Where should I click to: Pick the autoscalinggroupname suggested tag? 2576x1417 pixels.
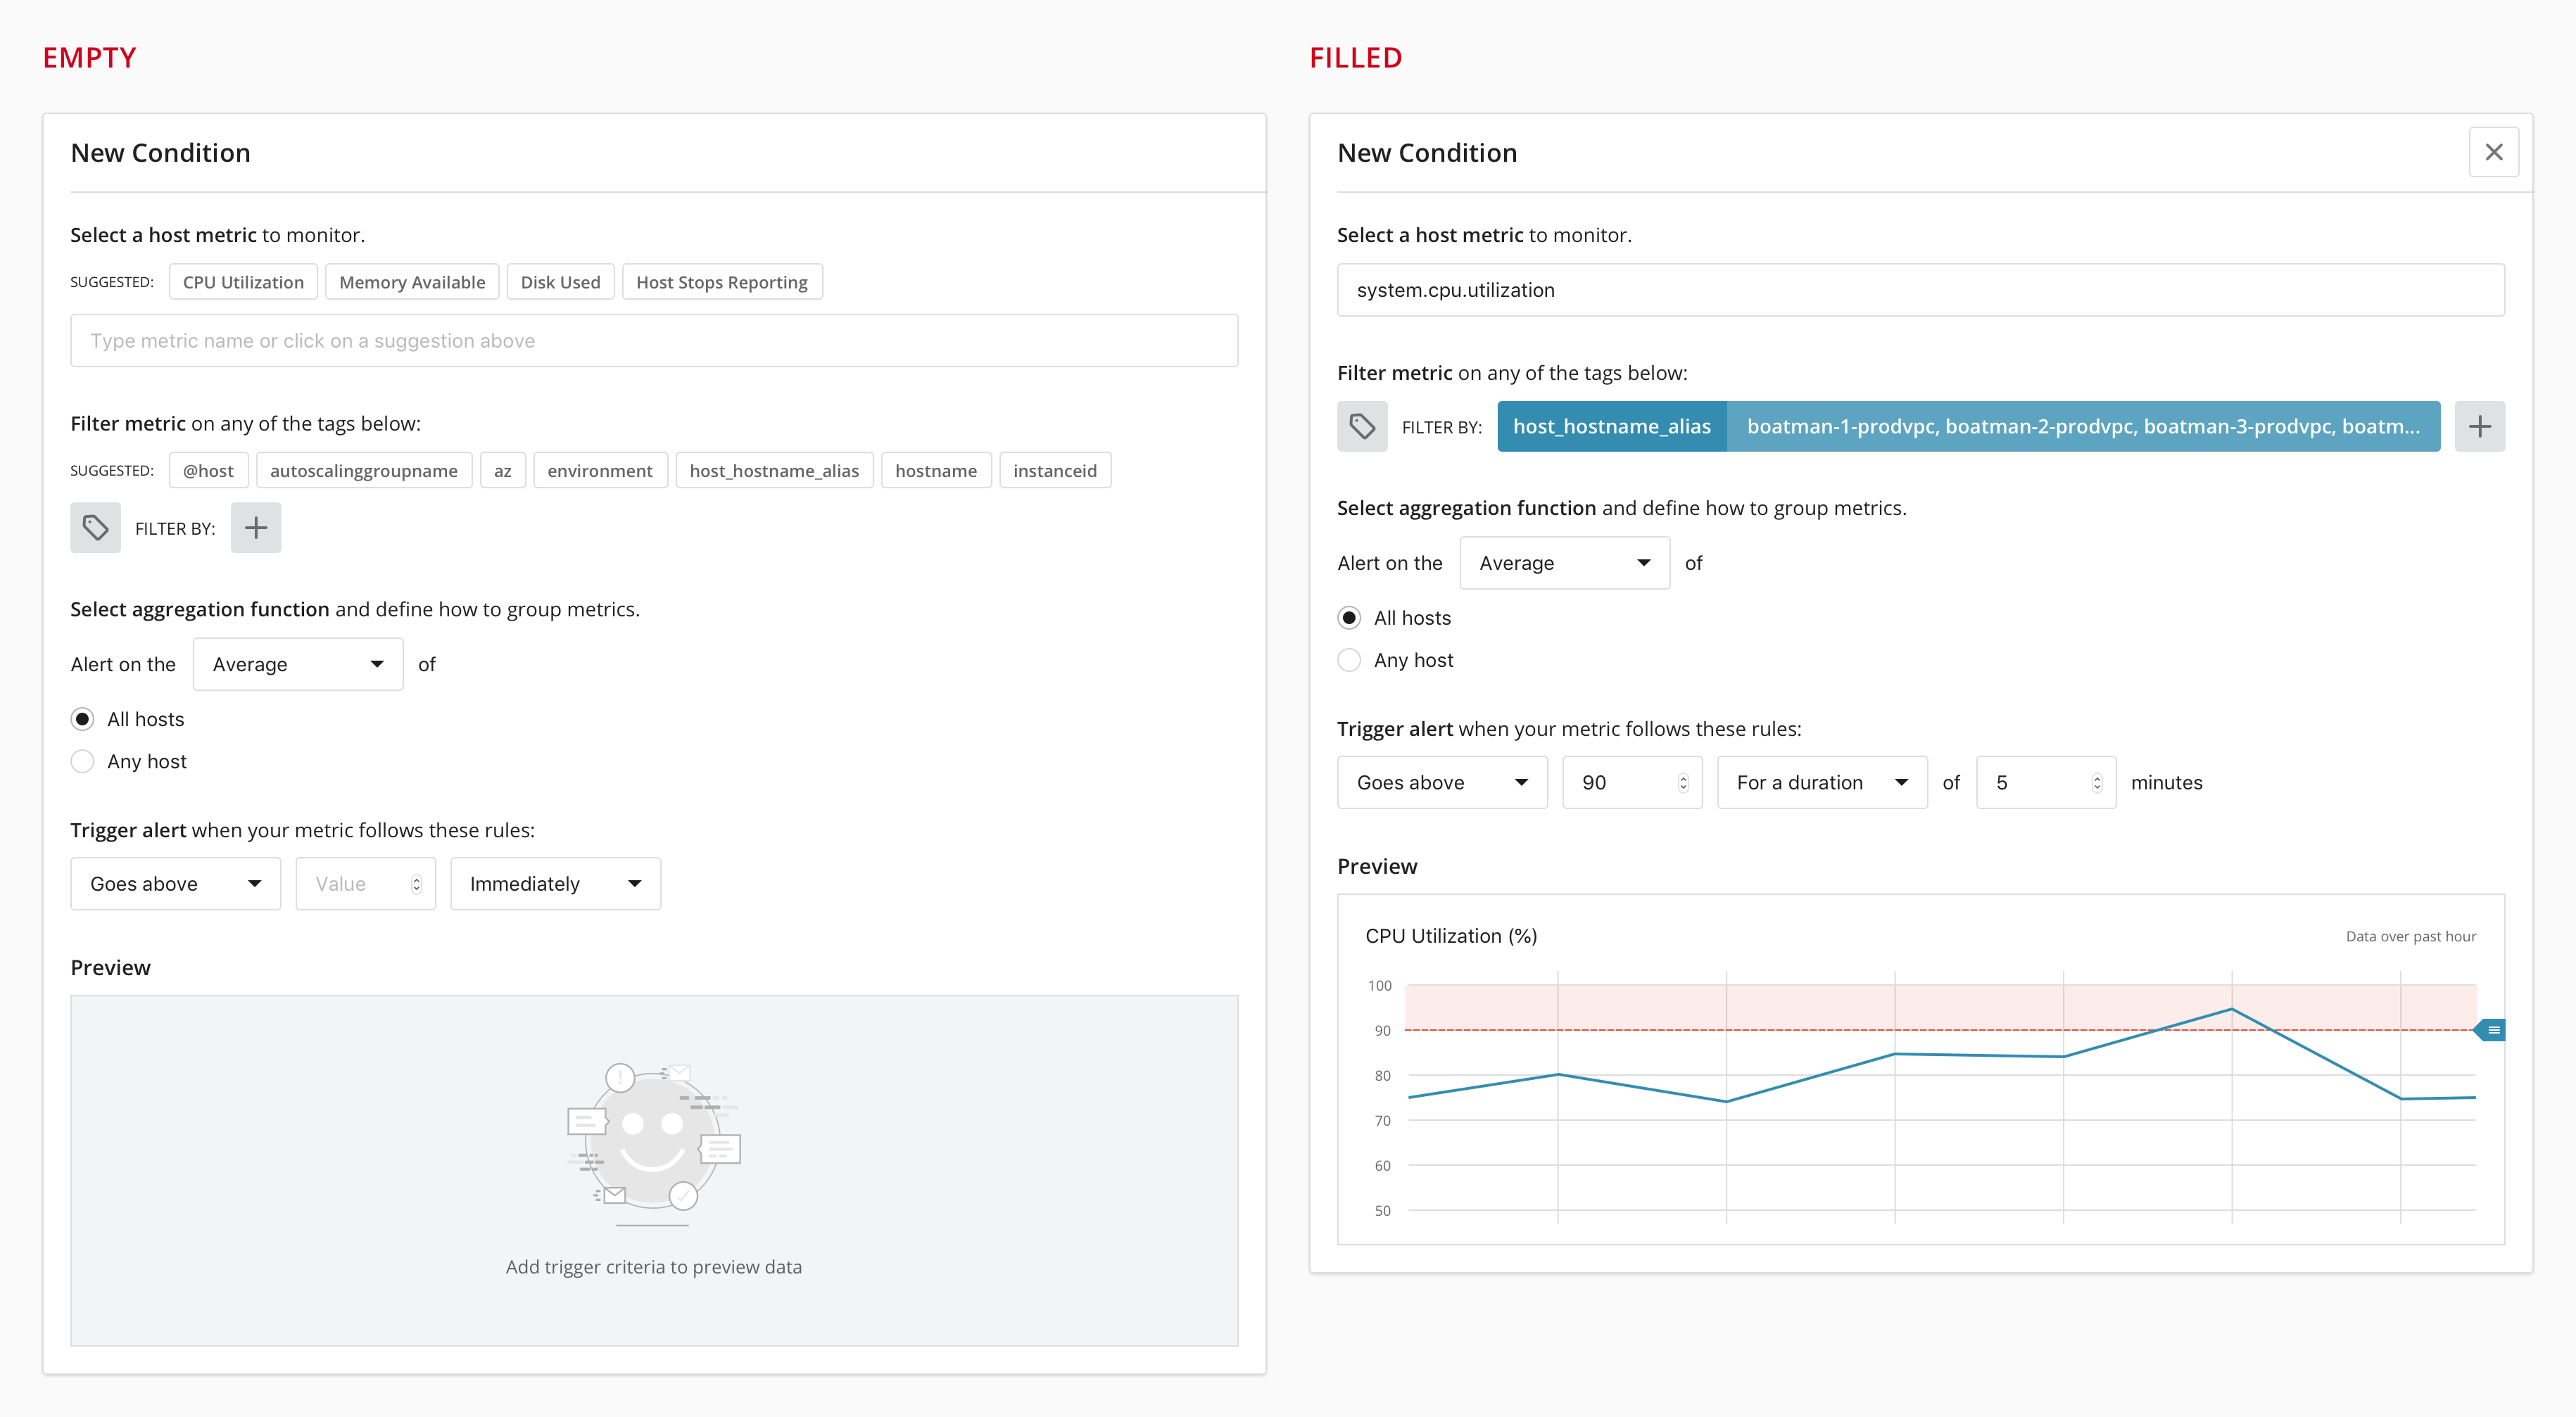[x=363, y=471]
